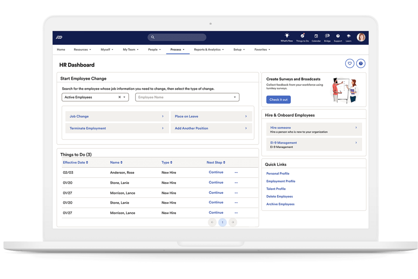Open the Employee Name dropdown
Image resolution: width=418 pixels, height=279 pixels.
pyautogui.click(x=234, y=97)
